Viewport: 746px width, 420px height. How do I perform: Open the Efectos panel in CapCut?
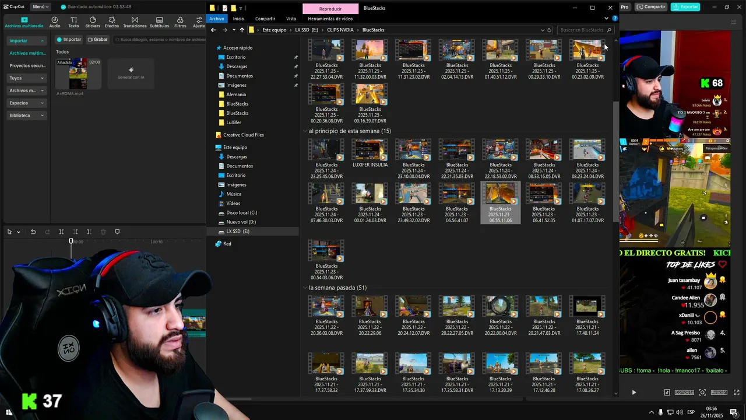[112, 22]
